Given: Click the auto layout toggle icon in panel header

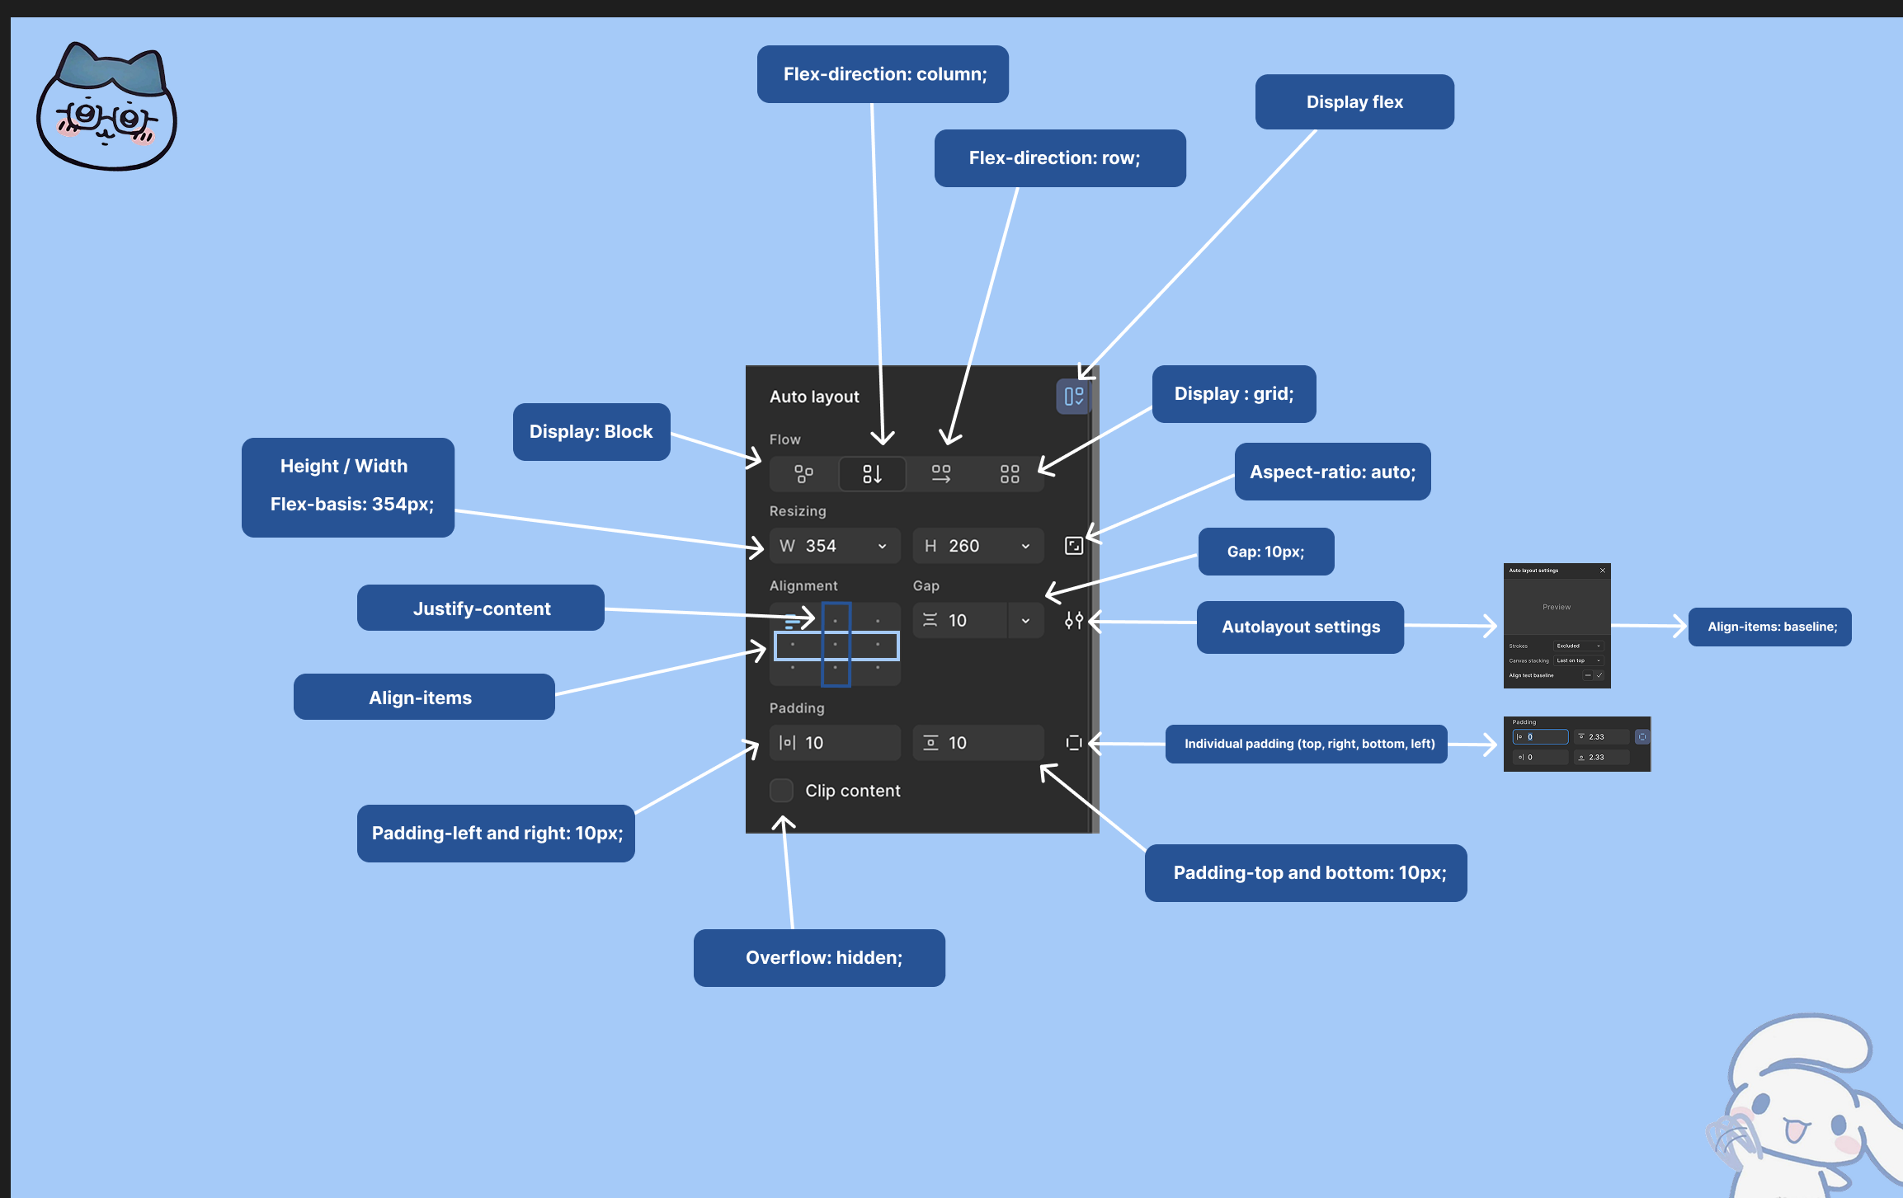Looking at the screenshot, I should 1073,397.
